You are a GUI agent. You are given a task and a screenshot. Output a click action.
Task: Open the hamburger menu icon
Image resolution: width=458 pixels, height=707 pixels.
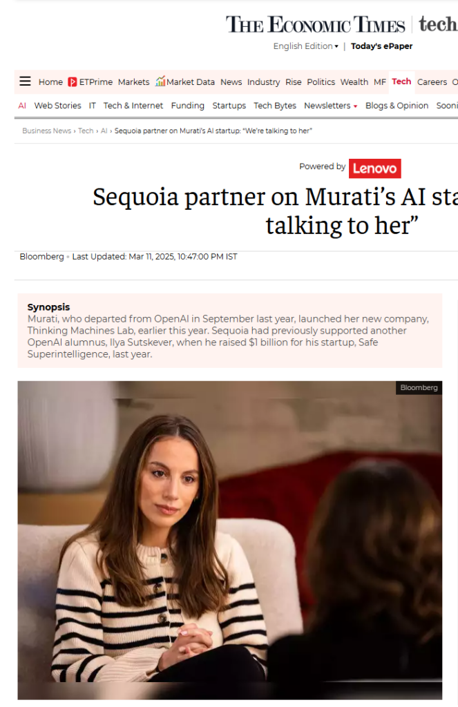(x=26, y=81)
